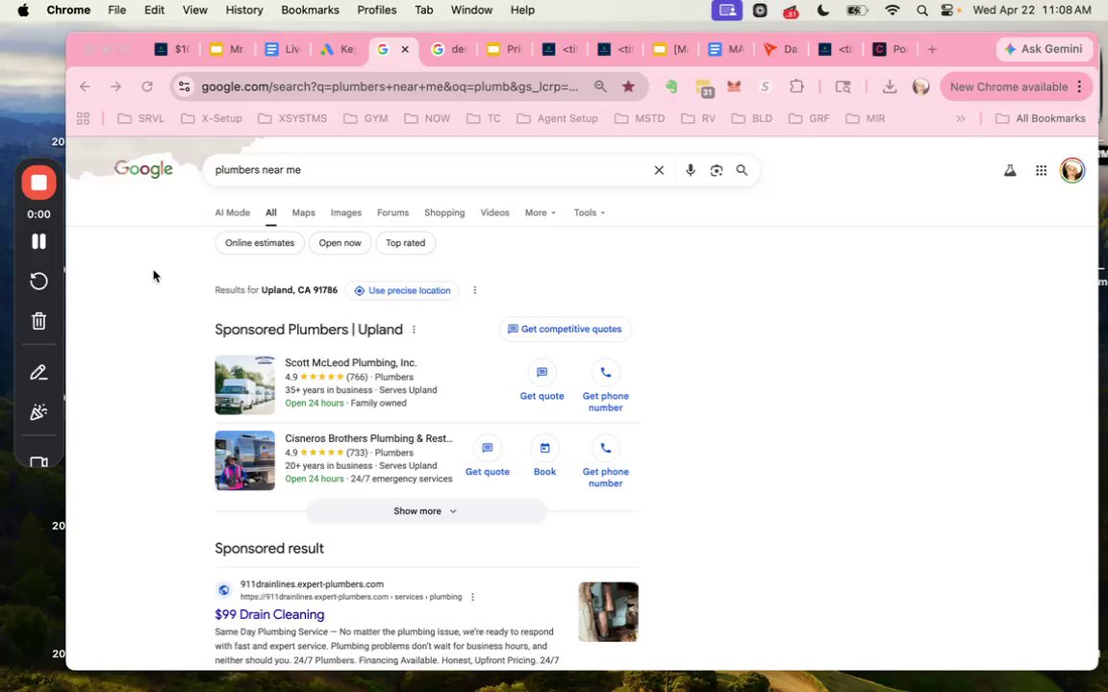Get quote from Scott McLeod Plumbing

pyautogui.click(x=542, y=382)
